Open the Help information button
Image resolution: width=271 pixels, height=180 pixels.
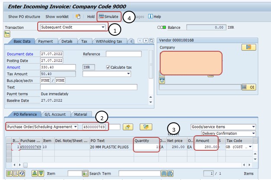pyautogui.click(x=155, y=16)
